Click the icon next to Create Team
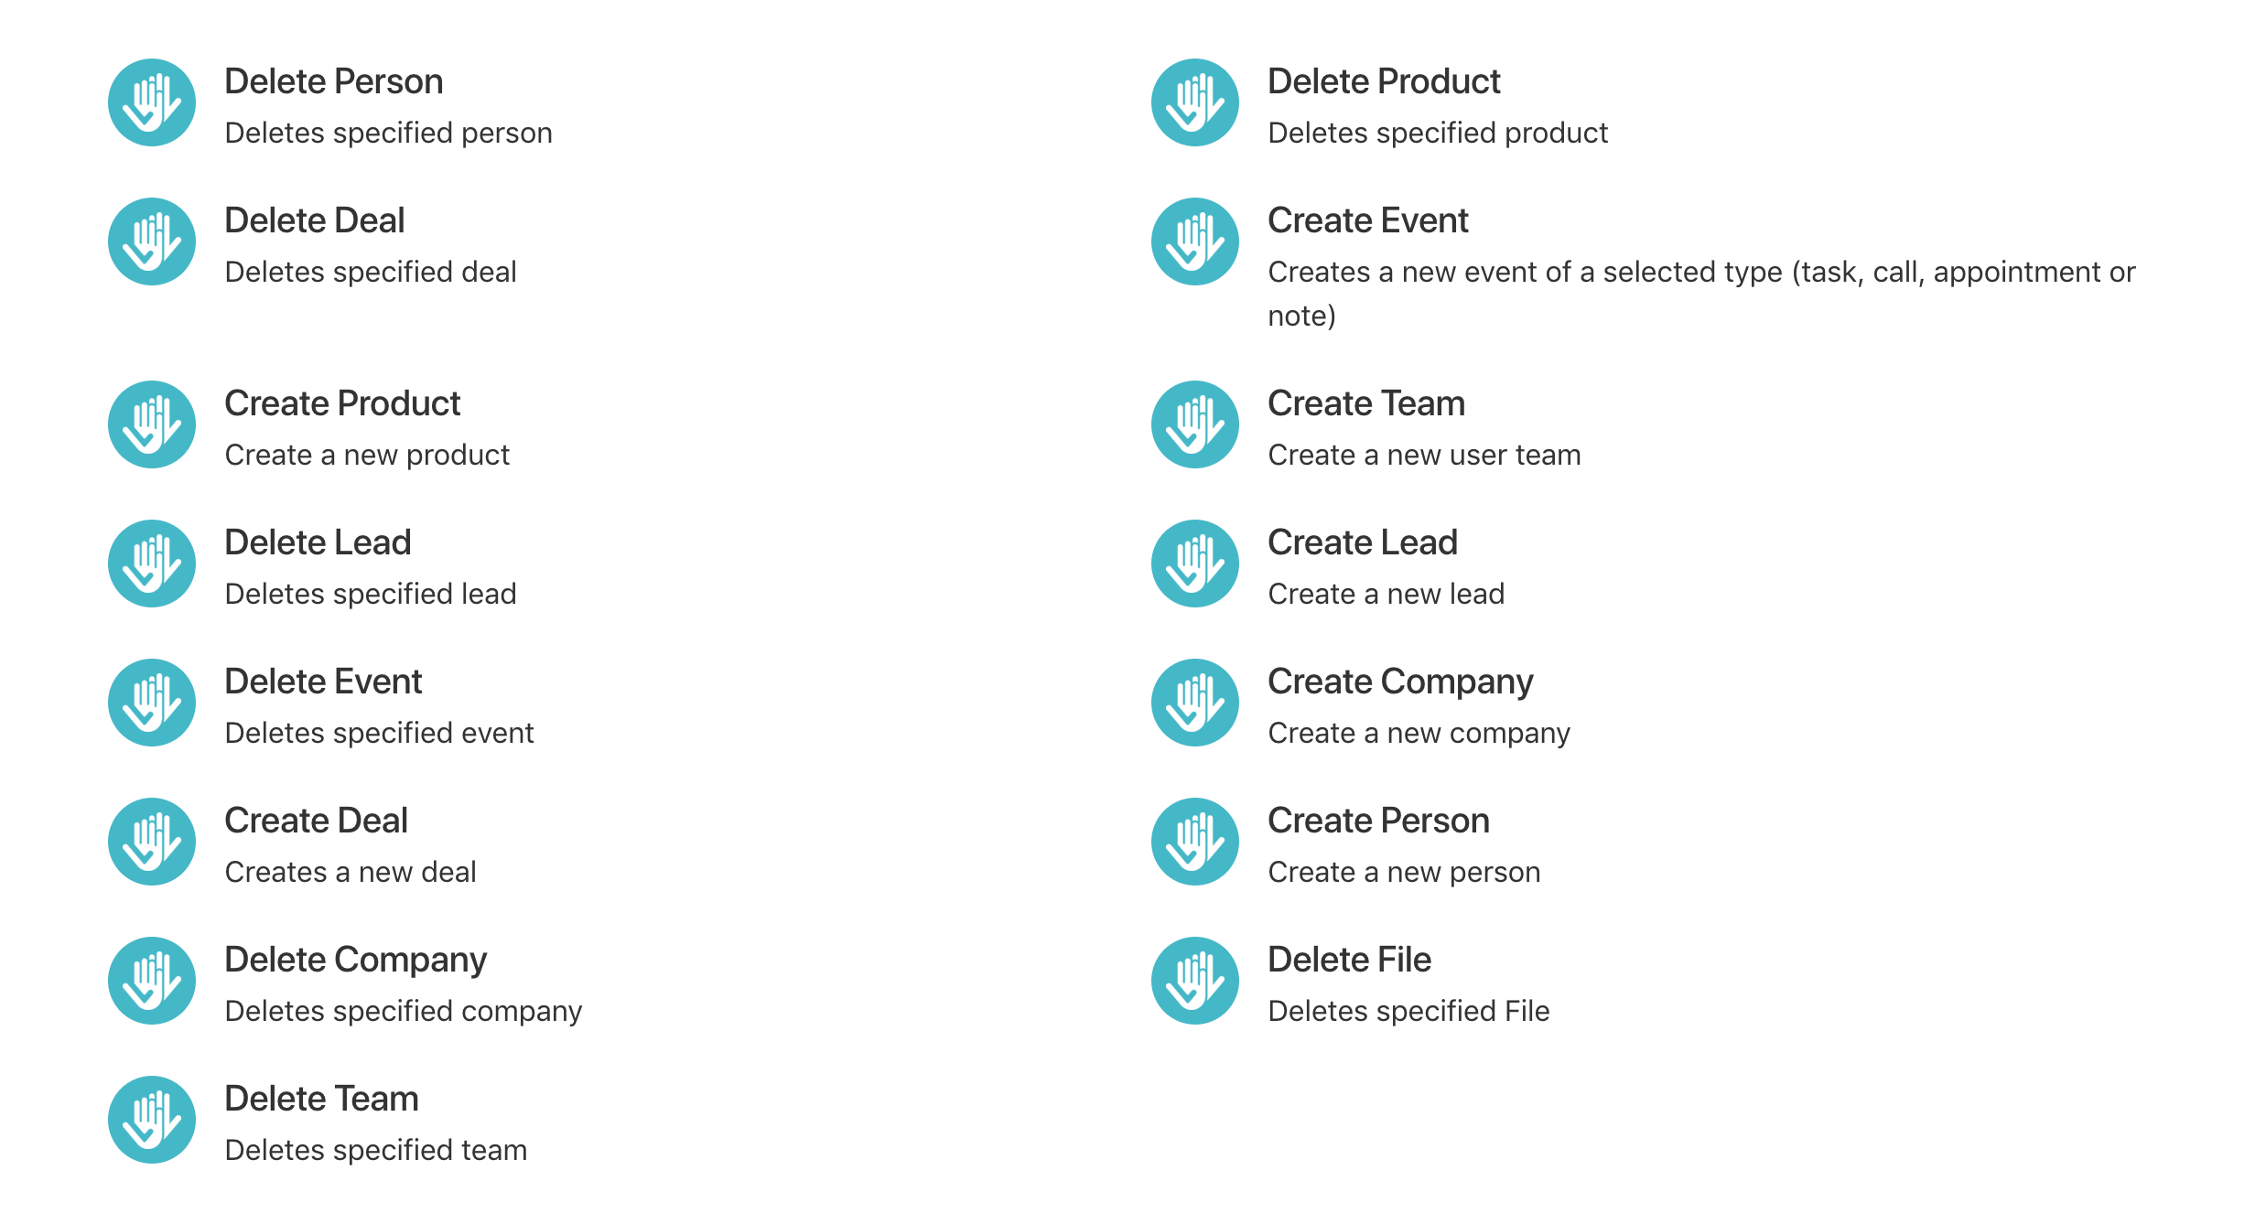Image resolution: width=2266 pixels, height=1224 pixels. coord(1195,424)
